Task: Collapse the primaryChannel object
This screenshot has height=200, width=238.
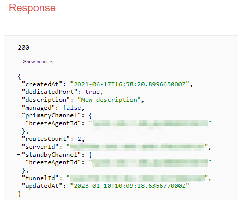Action: coord(18,115)
